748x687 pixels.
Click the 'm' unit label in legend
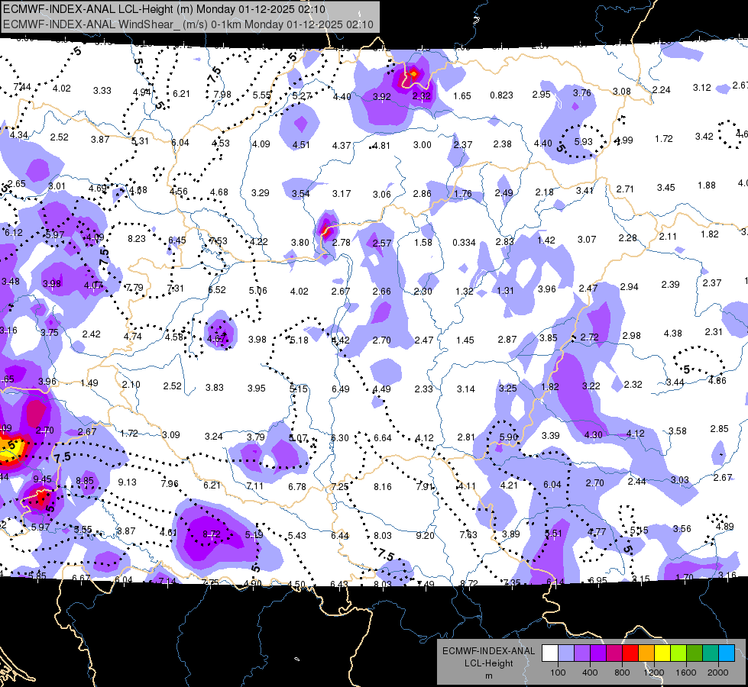pyautogui.click(x=488, y=676)
